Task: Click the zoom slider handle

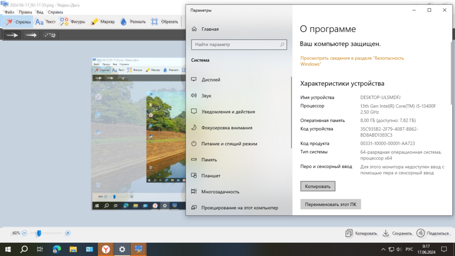Action: tap(39, 233)
